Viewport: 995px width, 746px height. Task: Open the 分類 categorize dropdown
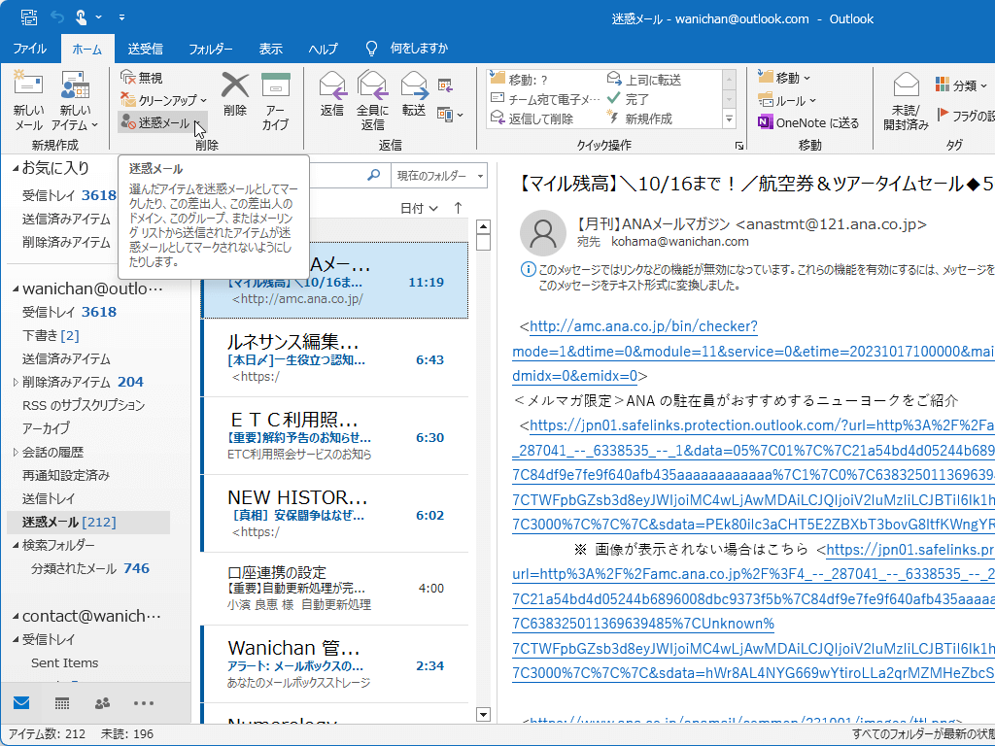(x=962, y=85)
